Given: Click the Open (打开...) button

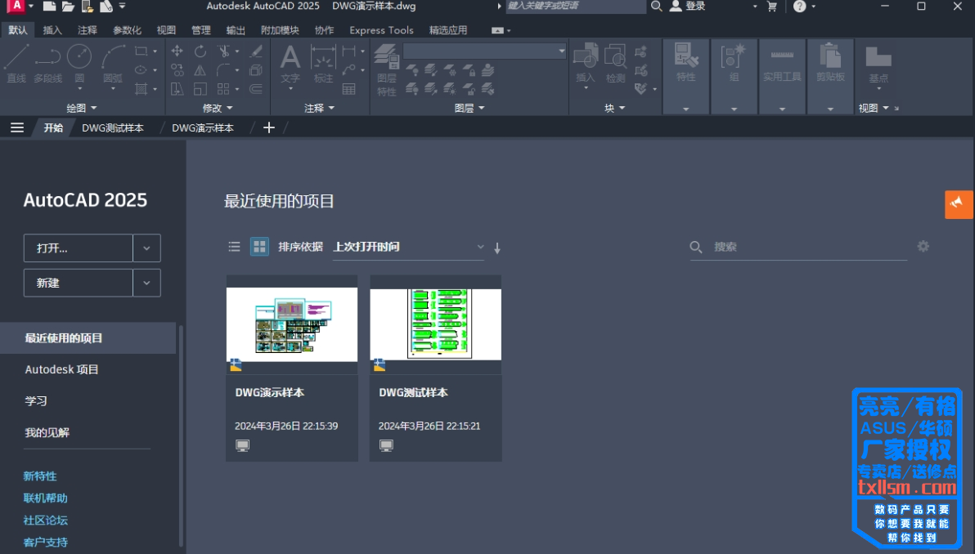Looking at the screenshot, I should click(79, 248).
